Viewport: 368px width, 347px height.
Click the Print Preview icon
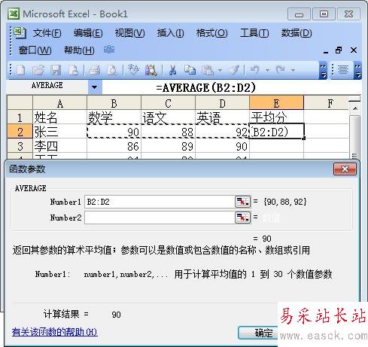(x=112, y=70)
